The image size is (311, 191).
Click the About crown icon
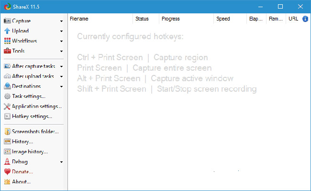click(x=7, y=181)
